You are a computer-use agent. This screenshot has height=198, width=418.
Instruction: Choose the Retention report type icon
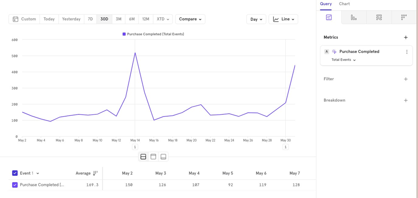[x=404, y=17]
